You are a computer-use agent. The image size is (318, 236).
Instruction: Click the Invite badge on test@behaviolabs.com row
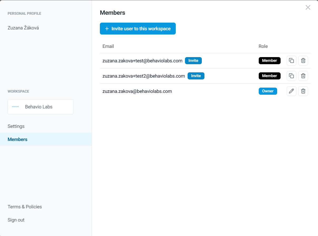193,61
